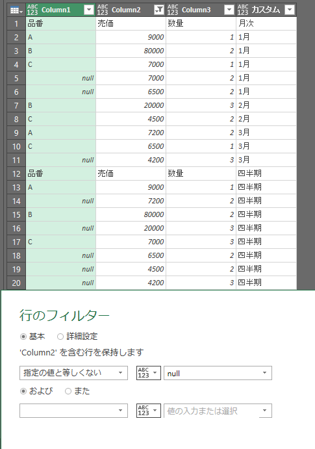Click the 数量 cell in row 12

coord(201,173)
